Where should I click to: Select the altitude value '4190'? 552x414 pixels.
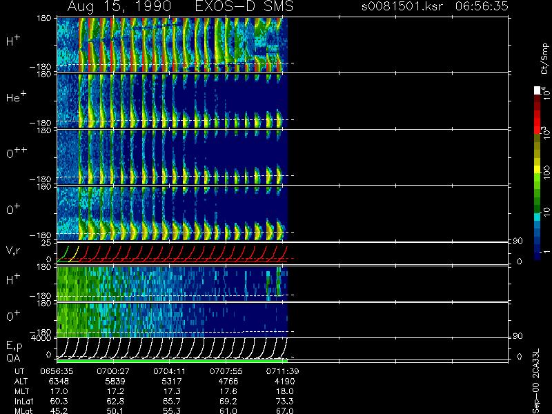(284, 382)
